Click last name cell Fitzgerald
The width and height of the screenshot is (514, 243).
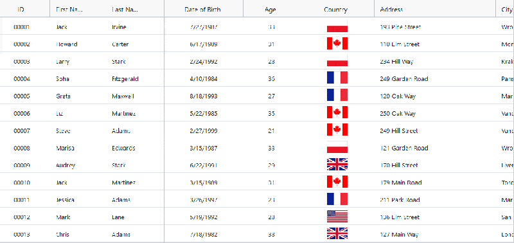coord(125,78)
